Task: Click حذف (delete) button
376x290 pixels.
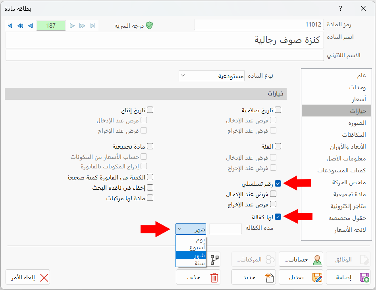Action: [x=198, y=277]
